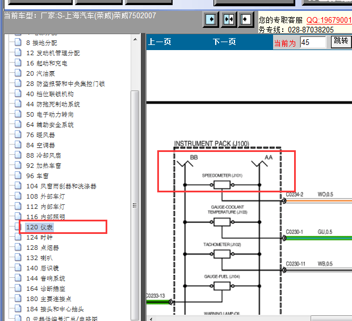Screen dimensions: 352x321
Task: Click the center split panel layout icon
Action: click(x=229, y=19)
